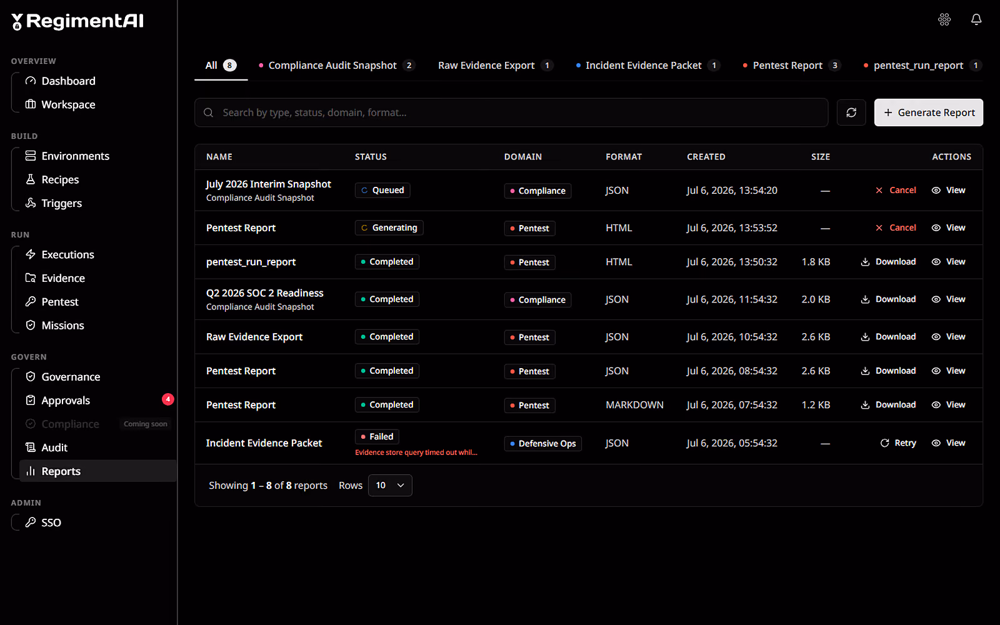Switch to Raw Evidence Export tab
Image resolution: width=1000 pixels, height=625 pixels.
(495, 66)
